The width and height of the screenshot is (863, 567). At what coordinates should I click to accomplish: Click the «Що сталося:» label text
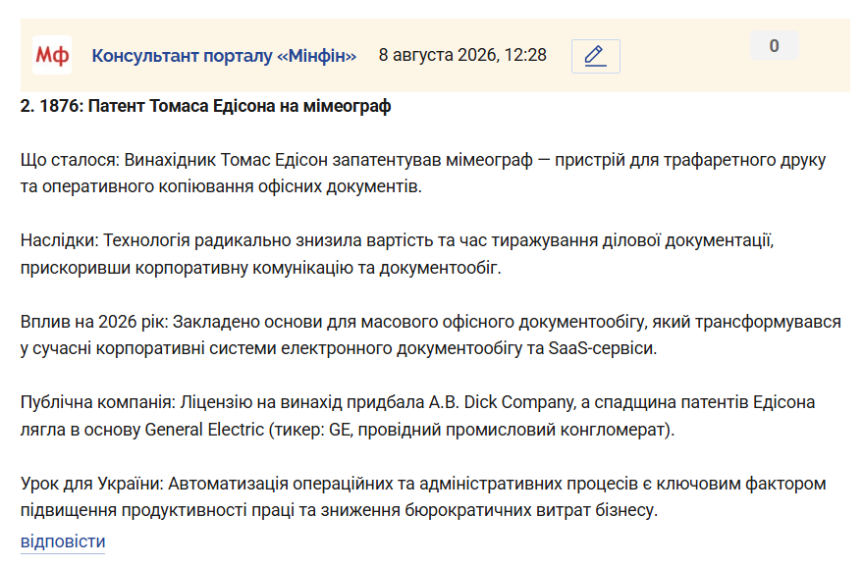tap(70, 160)
